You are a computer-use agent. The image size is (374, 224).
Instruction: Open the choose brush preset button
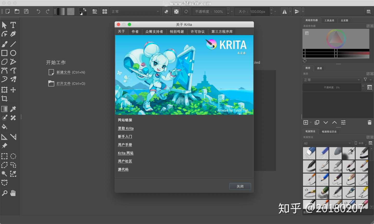(x=105, y=11)
